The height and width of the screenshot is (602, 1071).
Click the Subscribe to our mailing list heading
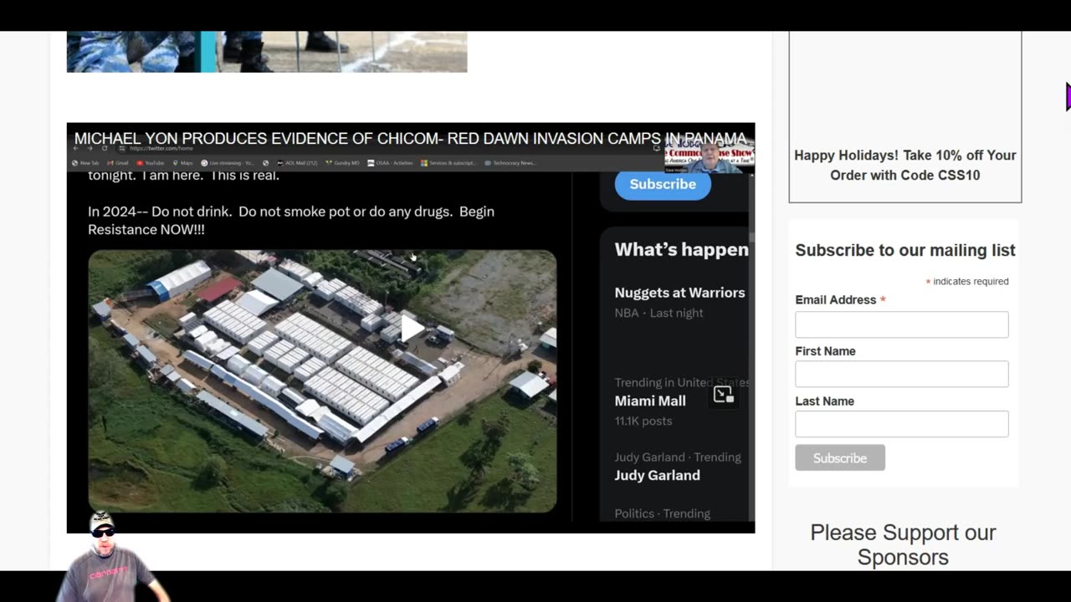[905, 250]
